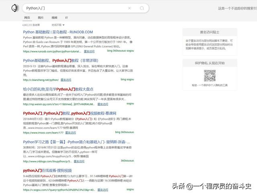Viewport: 257px width, 195px height.
Task: Click the result count text
Action: click(x=31, y=25)
